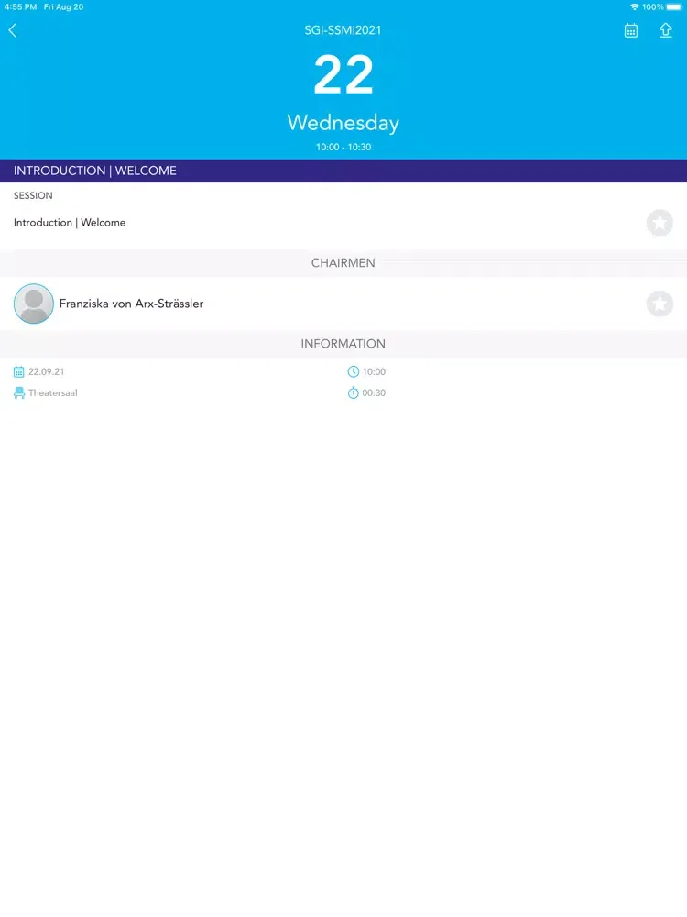Go back using the back arrow
The image size is (687, 917).
point(13,30)
